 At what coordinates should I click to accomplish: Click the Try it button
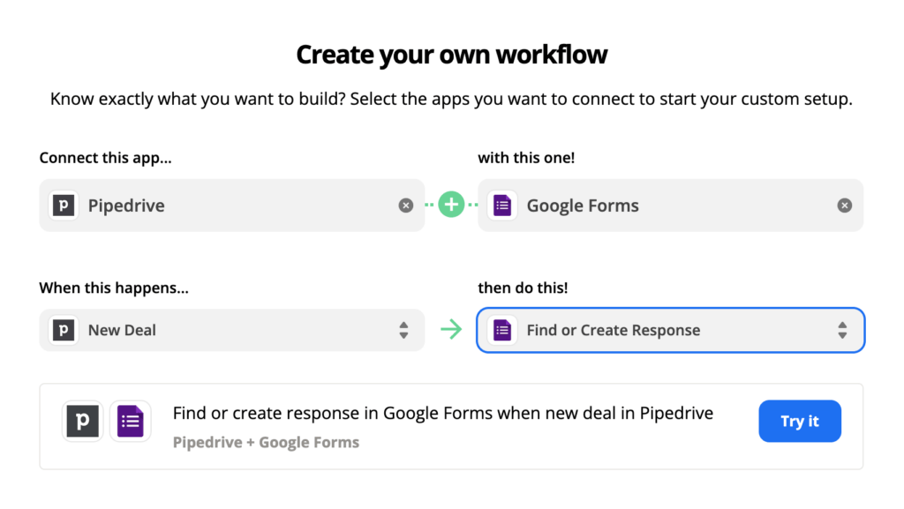pyautogui.click(x=800, y=421)
